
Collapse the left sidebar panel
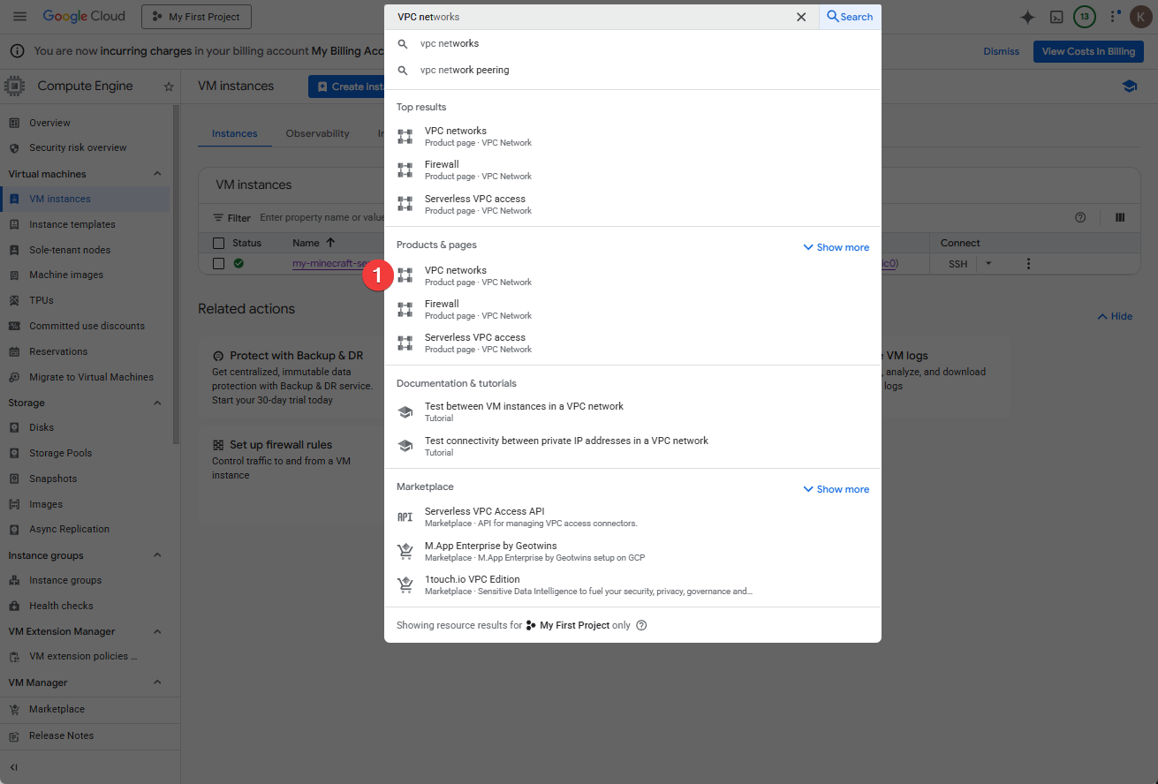coord(14,767)
